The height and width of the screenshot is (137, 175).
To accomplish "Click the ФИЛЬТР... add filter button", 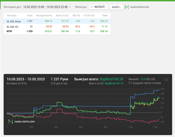I will pos(98,7).
